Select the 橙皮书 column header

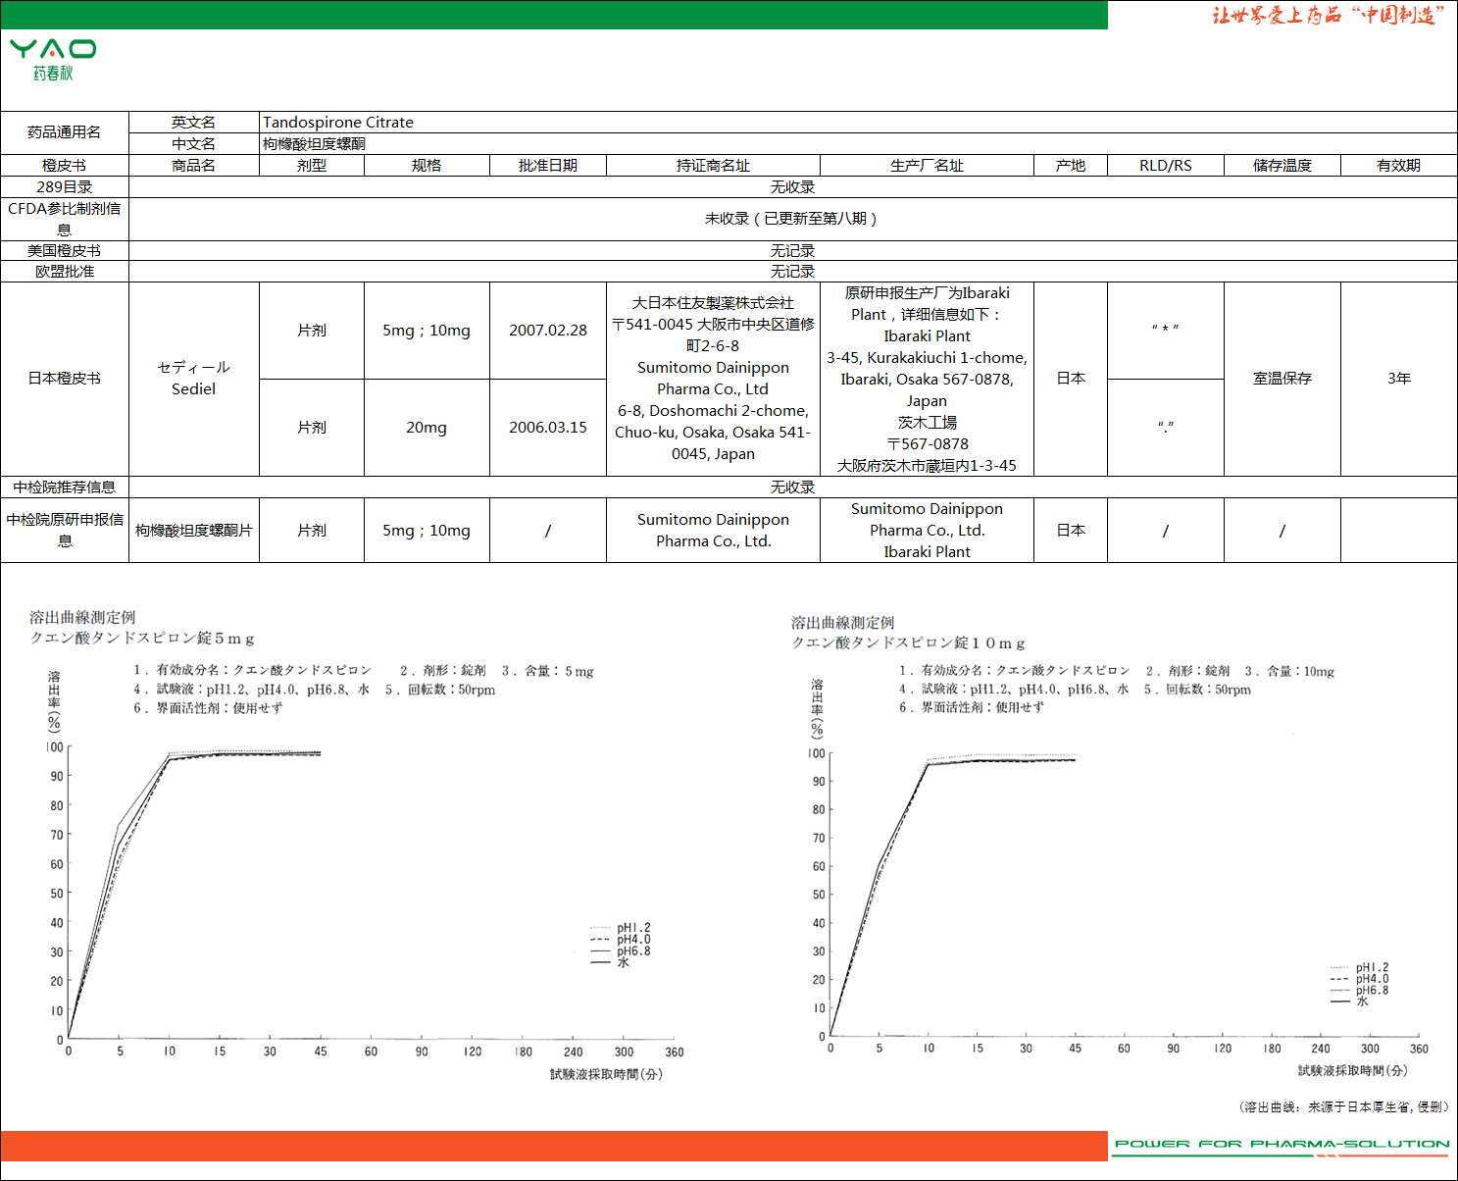pos(65,166)
